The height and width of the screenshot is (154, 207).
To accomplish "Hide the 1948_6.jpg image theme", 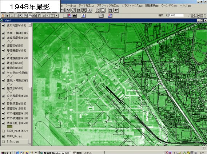I will pos(3,136).
